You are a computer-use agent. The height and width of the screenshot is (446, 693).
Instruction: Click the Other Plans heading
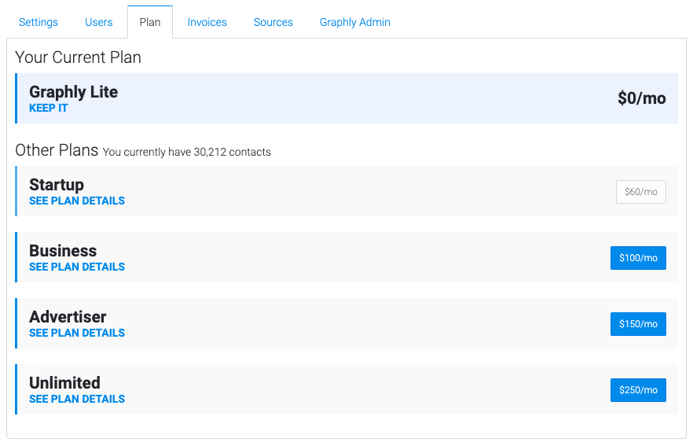pos(57,150)
